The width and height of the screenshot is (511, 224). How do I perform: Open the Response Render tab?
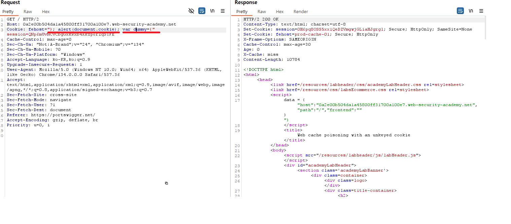(301, 12)
